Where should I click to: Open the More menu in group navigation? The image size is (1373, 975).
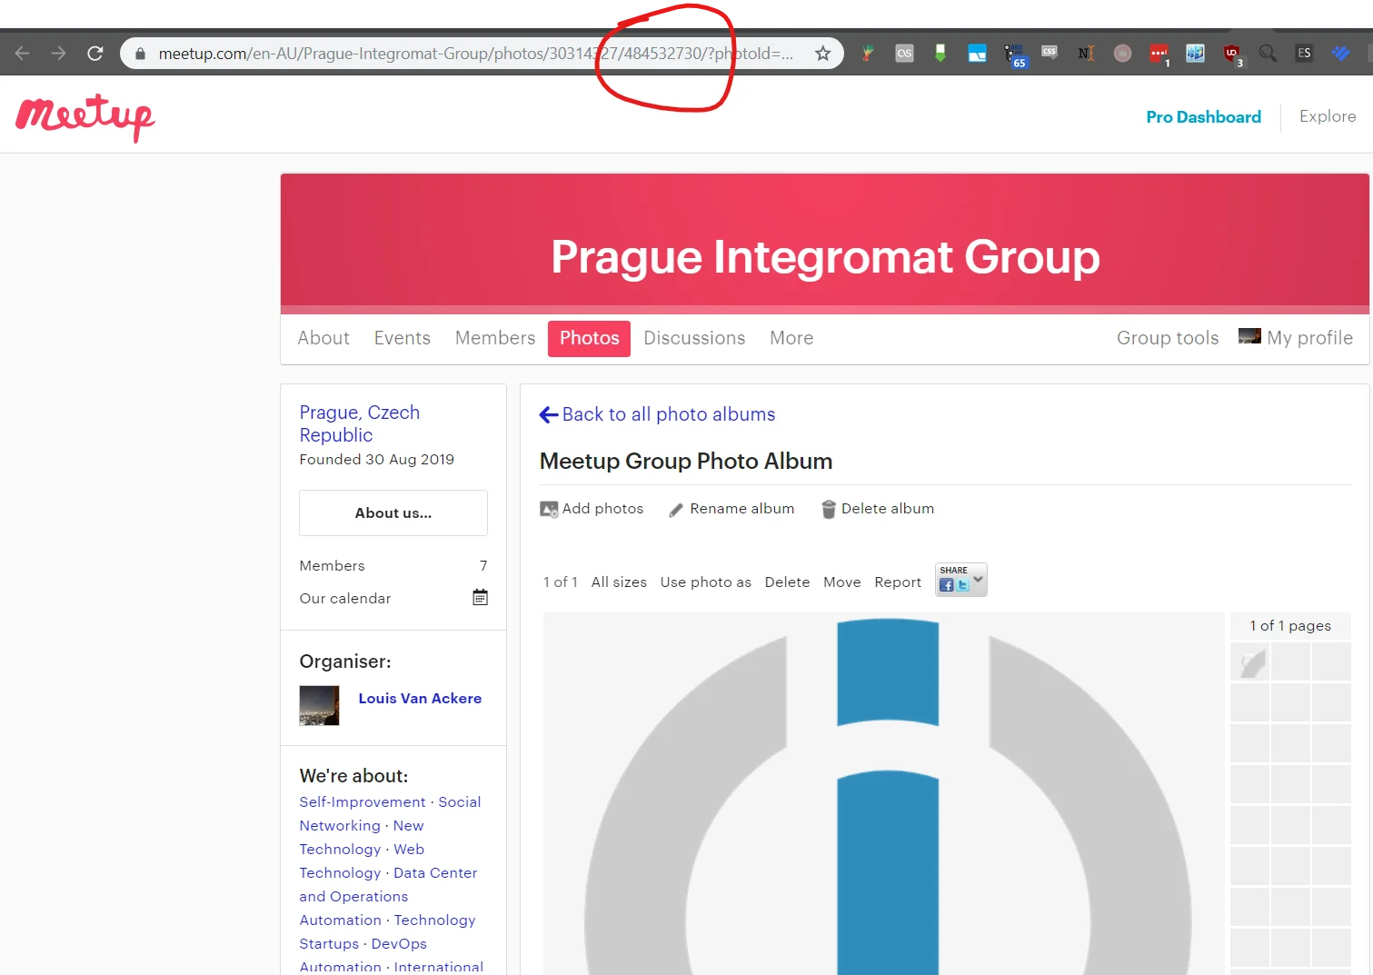coord(791,338)
